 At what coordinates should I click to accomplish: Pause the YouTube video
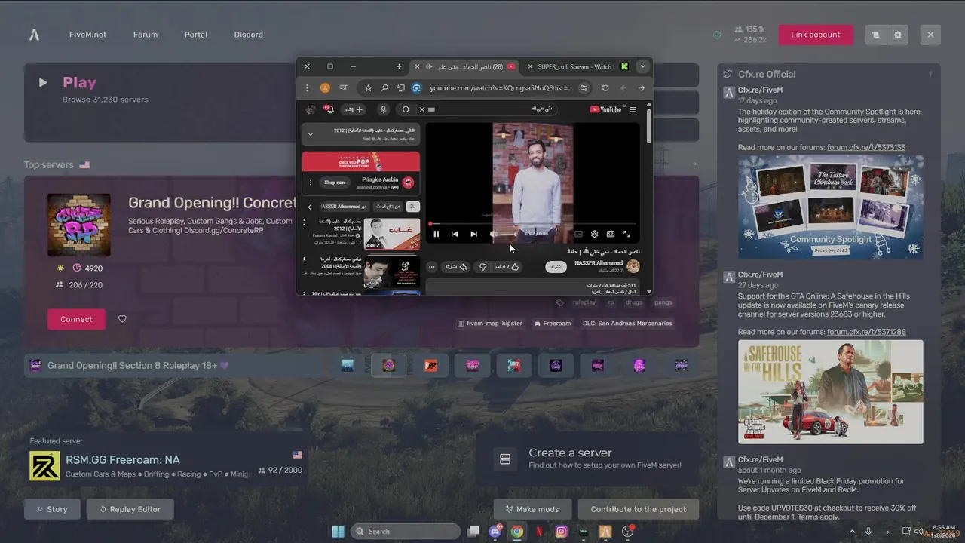click(x=436, y=235)
